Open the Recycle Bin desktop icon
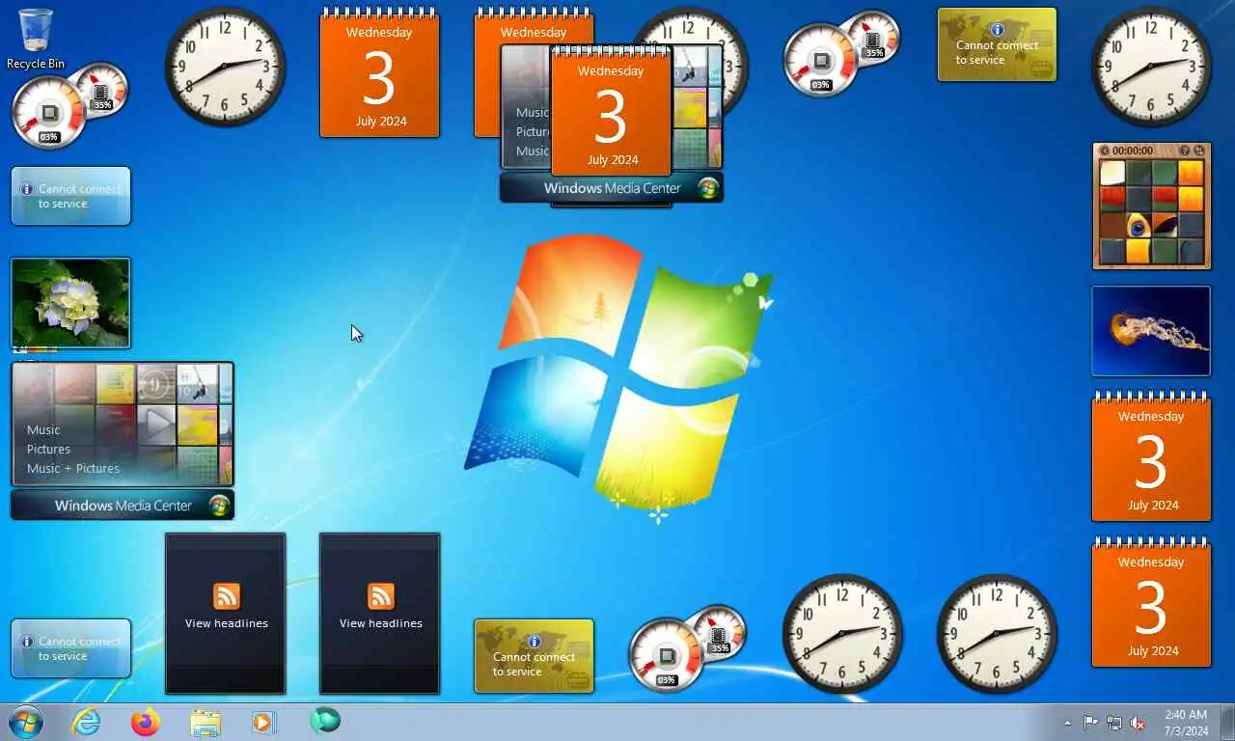Screen dimensions: 1235x741 coord(36,39)
